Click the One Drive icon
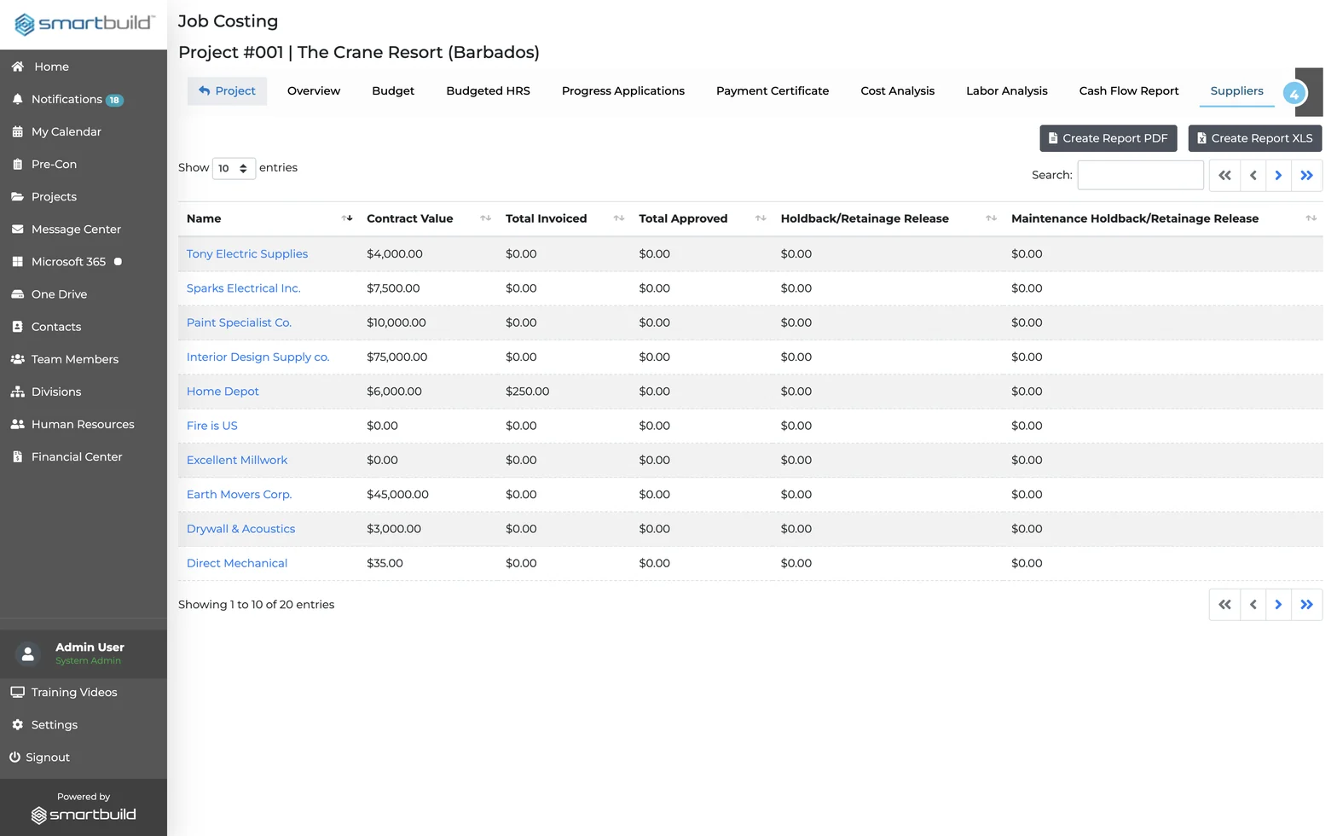This screenshot has height=836, width=1337. 17,294
